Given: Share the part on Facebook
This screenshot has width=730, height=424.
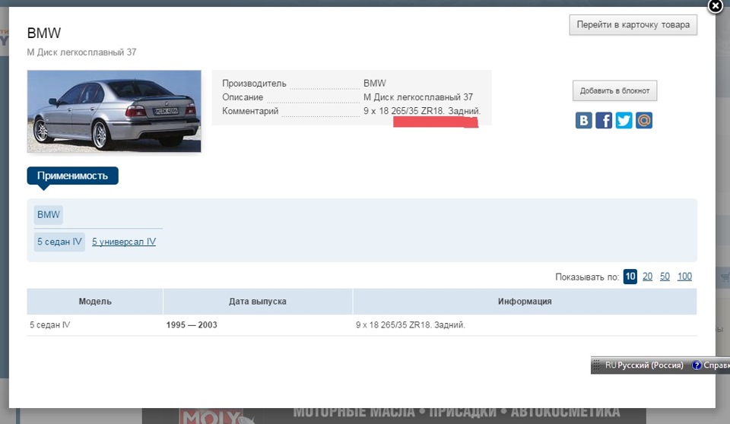Looking at the screenshot, I should (x=604, y=120).
